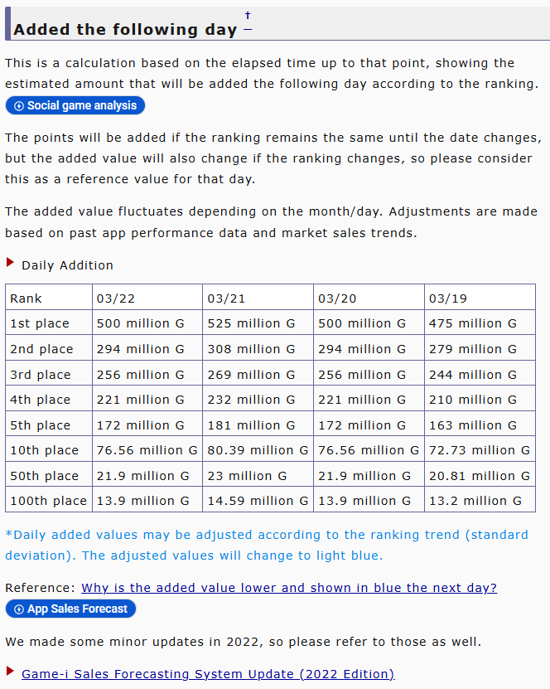
Task: Click the 03/22 column header
Action: pos(147,298)
